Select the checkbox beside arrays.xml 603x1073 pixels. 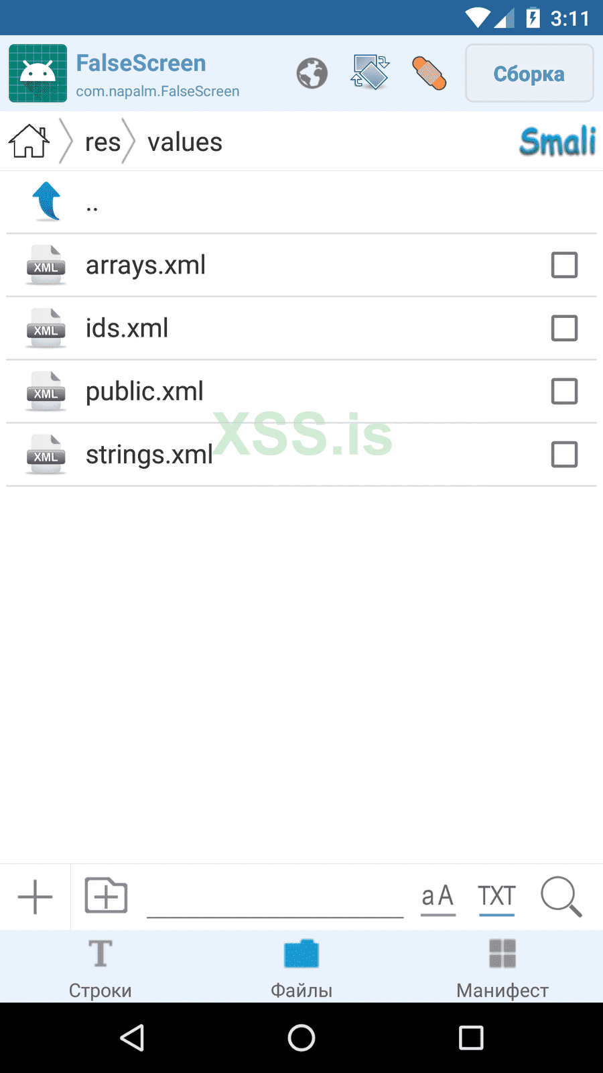click(564, 265)
